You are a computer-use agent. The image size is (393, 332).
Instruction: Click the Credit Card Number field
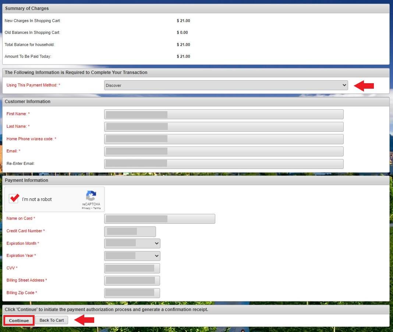[x=130, y=232]
